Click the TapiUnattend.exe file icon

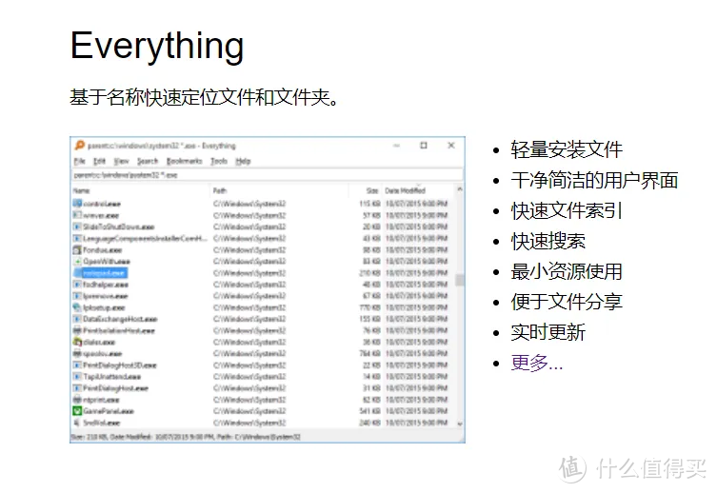tap(77, 377)
